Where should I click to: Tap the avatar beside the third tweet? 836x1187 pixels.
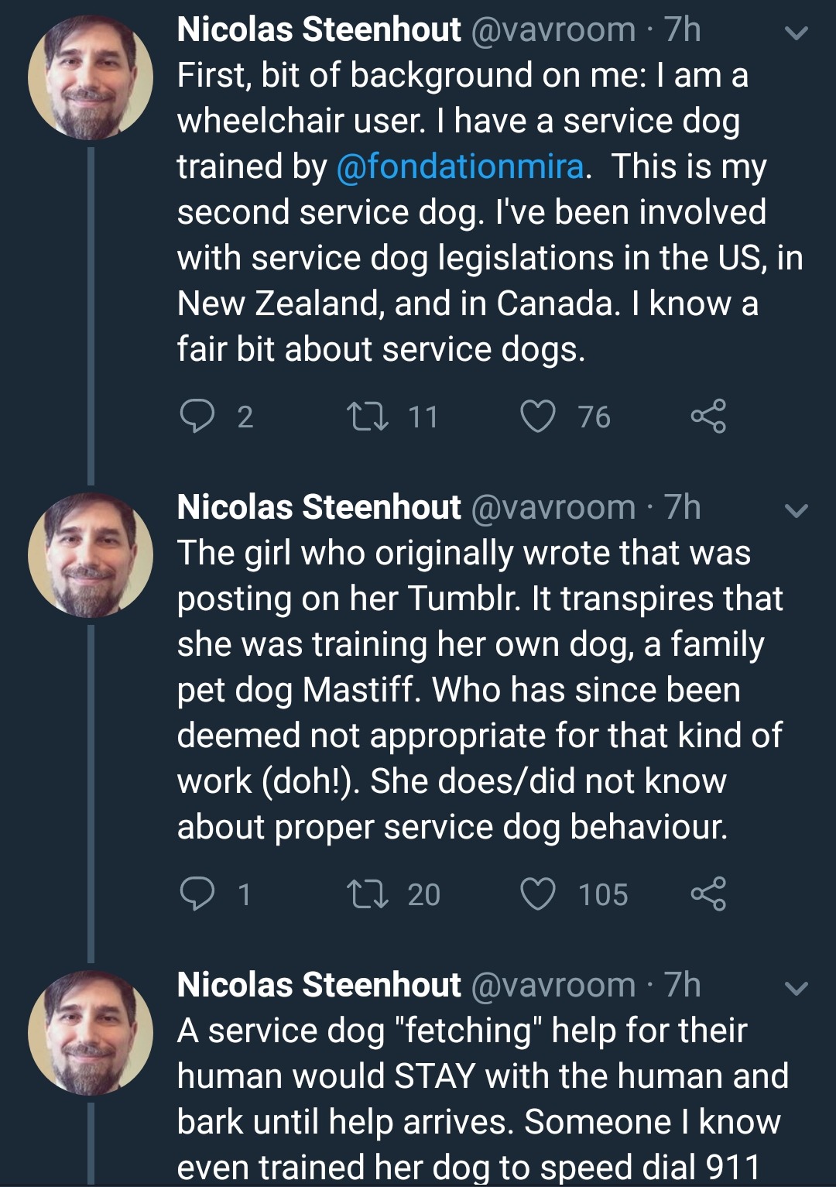(x=91, y=1033)
